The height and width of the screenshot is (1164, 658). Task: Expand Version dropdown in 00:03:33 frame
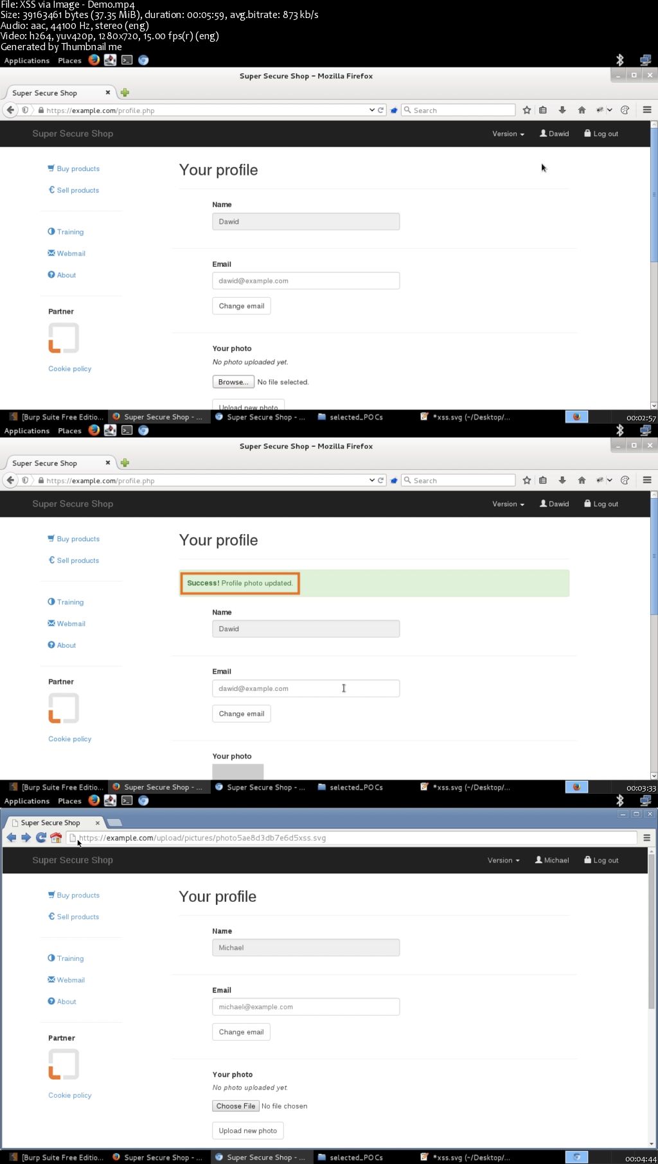tap(508, 504)
